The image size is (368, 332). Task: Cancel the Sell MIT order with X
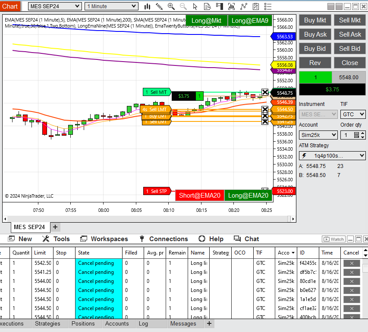point(265,92)
